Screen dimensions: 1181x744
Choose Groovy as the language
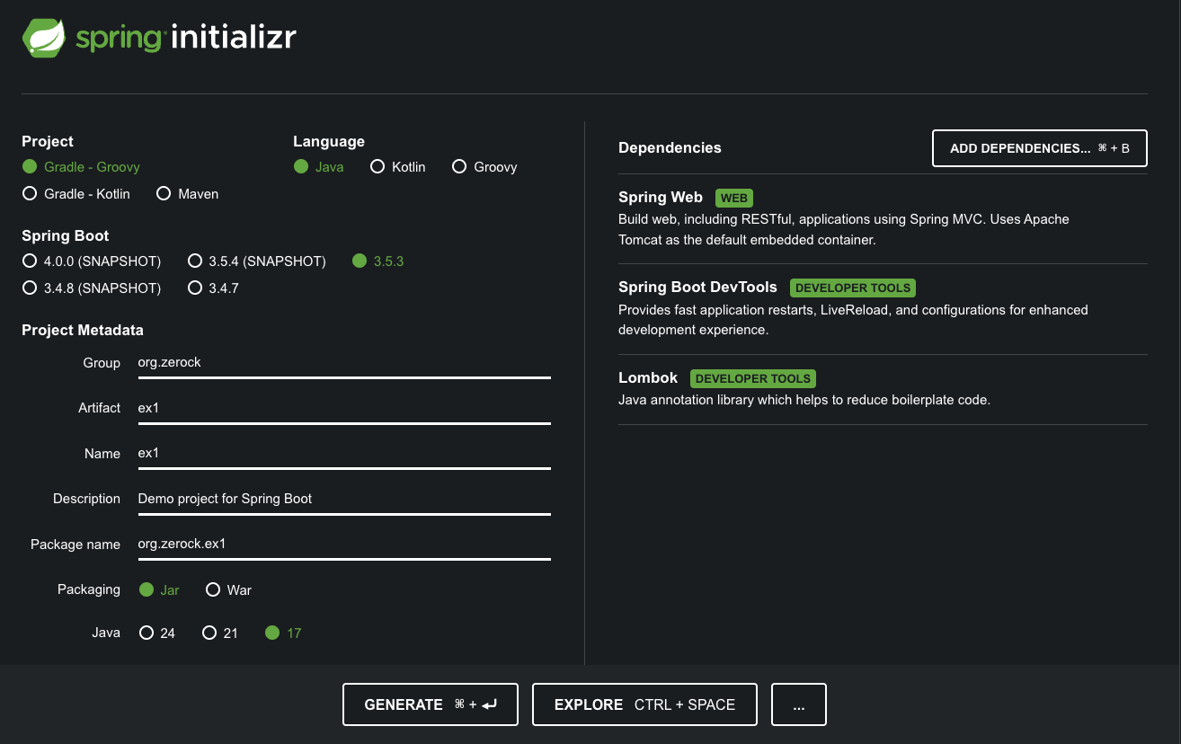[459, 166]
